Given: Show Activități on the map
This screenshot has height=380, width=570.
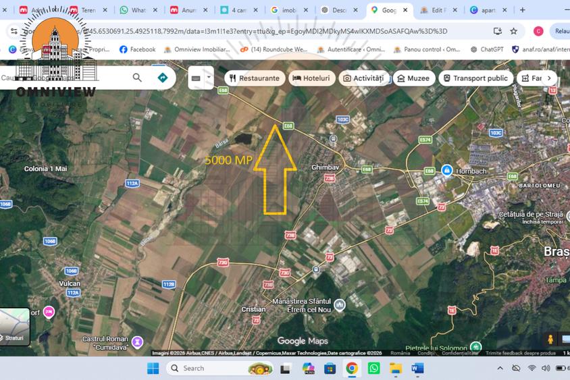Looking at the screenshot, I should (x=363, y=78).
